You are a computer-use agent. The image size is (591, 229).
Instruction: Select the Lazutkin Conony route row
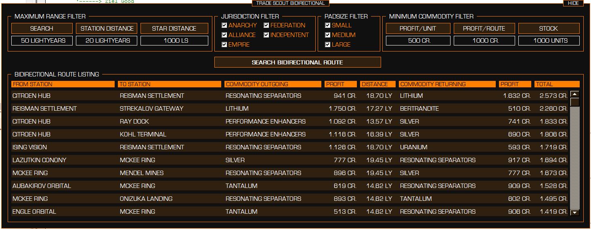coord(290,160)
